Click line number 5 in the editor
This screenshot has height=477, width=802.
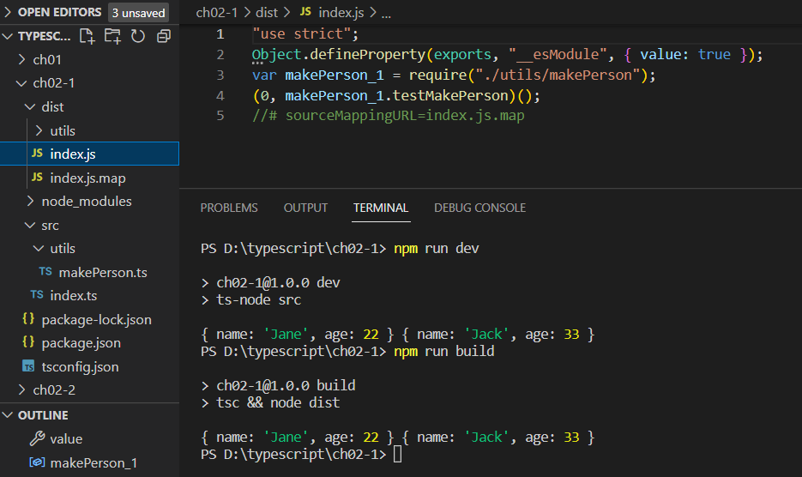click(x=220, y=115)
